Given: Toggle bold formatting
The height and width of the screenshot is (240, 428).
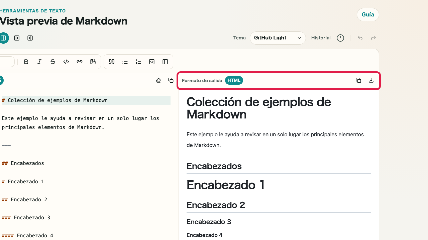Looking at the screenshot, I should 26,62.
